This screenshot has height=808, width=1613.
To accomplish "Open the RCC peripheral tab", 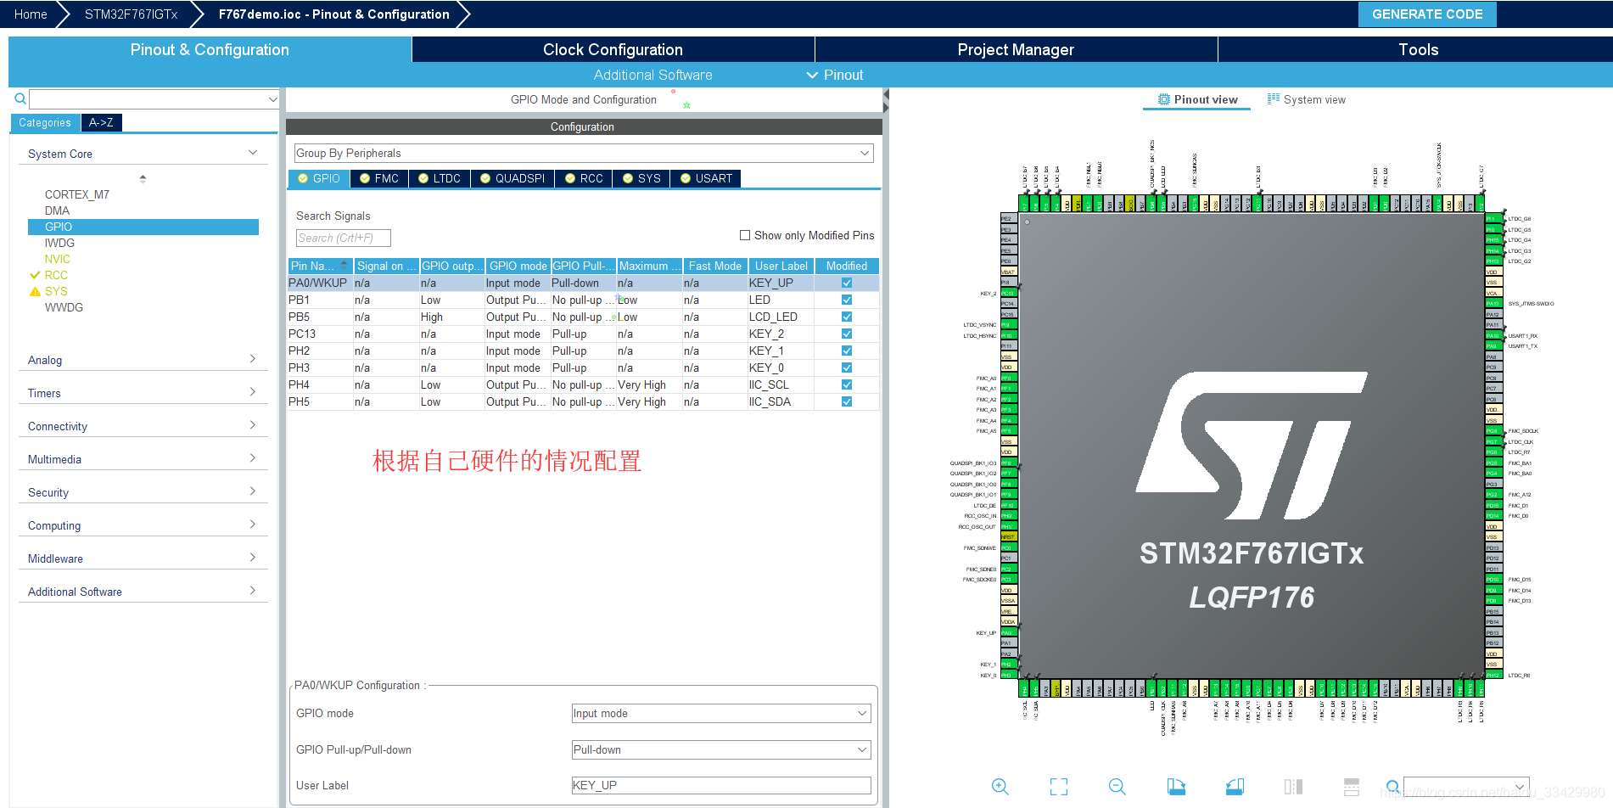I will click(x=584, y=178).
